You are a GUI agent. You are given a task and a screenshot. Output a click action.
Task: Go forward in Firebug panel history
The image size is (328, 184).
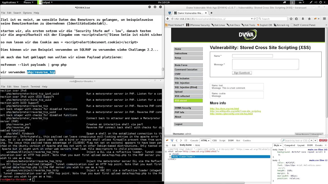[181, 140]
